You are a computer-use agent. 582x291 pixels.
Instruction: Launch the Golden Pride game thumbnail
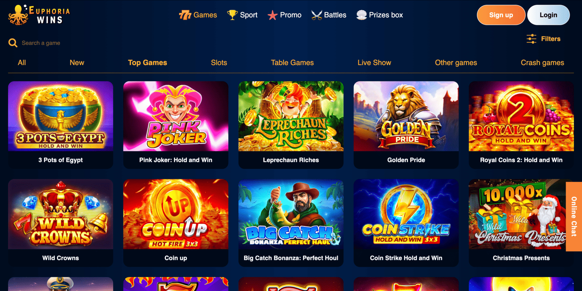(x=406, y=116)
